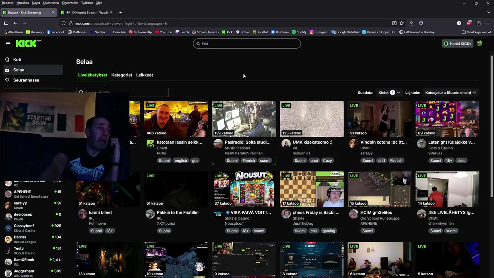
Task: Open Instagram bookmark
Action: [x=319, y=32]
